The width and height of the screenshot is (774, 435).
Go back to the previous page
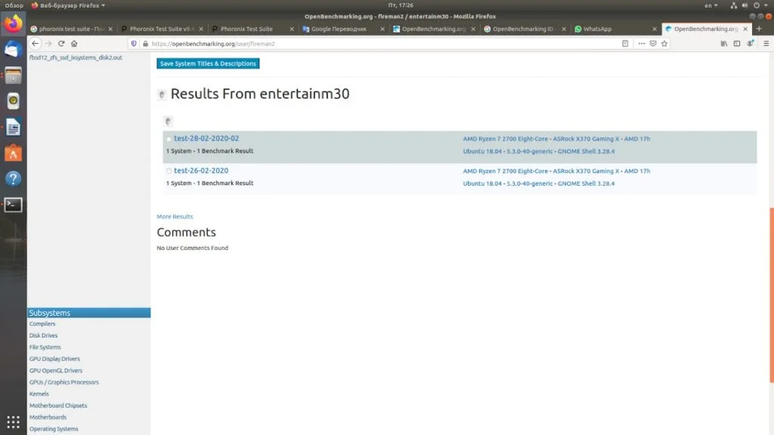pyautogui.click(x=35, y=43)
